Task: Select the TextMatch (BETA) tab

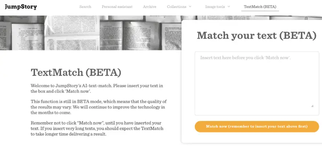Action: coord(260,7)
